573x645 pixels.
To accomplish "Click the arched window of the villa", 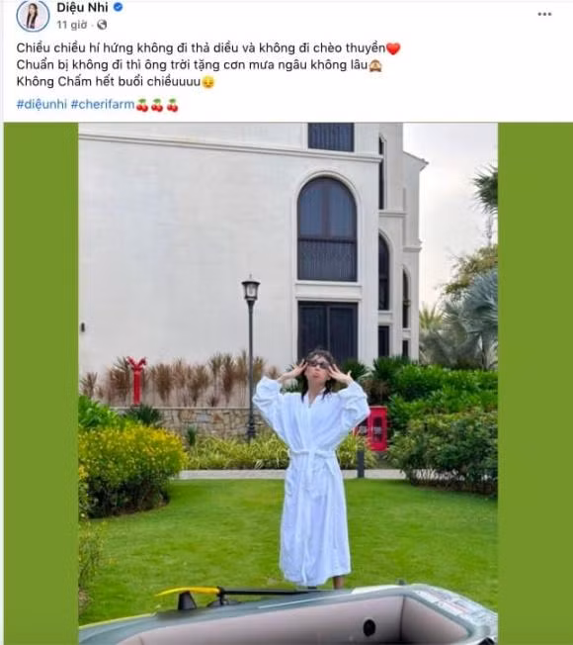I will (x=327, y=230).
